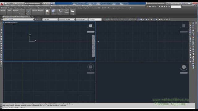Open the Рисование menu
Viewport: 198px width, 111px height.
(45, 6)
